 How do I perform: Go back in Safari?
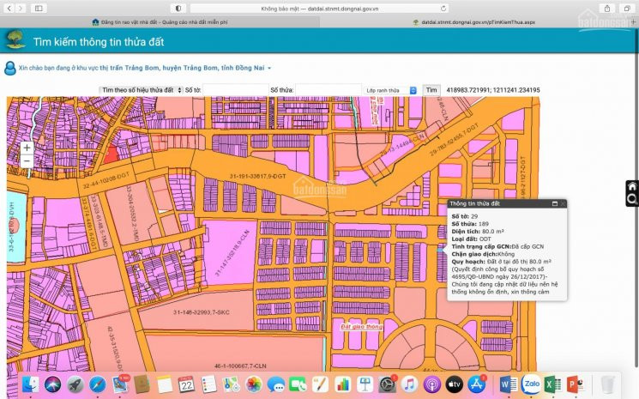point(9,8)
